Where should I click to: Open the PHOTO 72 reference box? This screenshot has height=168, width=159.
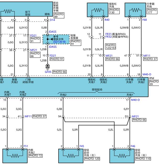coord(35,156)
